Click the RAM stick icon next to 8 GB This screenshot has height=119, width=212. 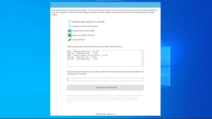point(69,40)
